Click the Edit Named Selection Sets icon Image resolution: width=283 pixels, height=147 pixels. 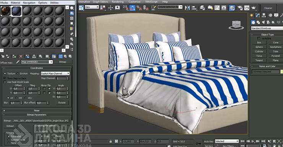(154, 8)
